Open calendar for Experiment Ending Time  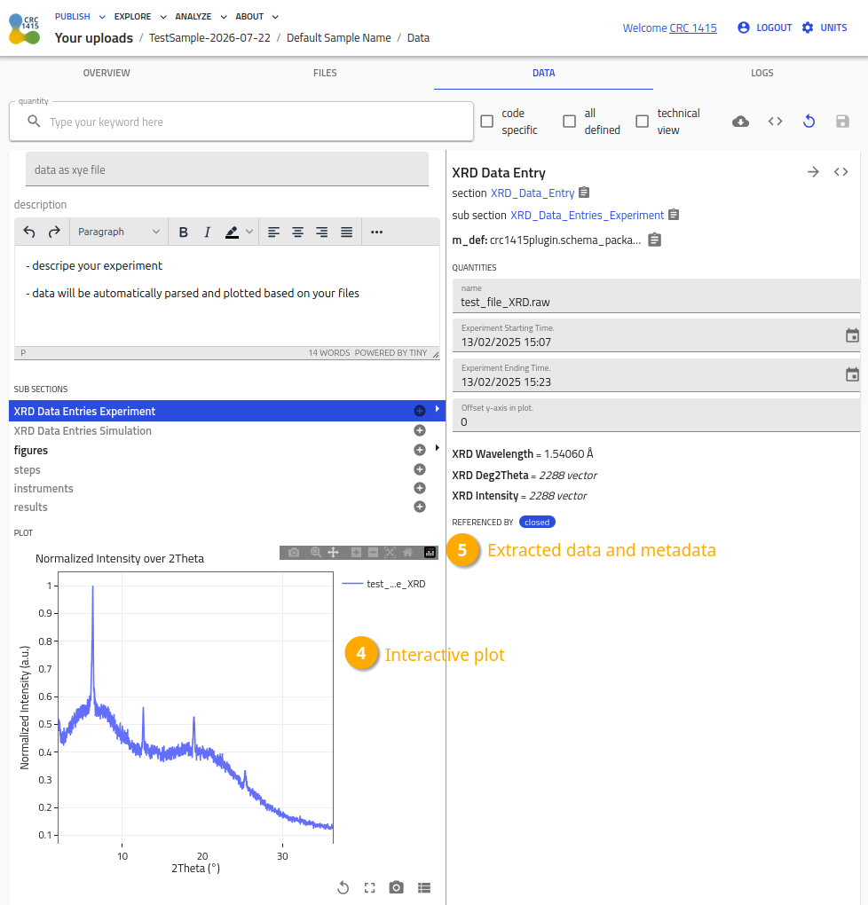[x=852, y=374]
